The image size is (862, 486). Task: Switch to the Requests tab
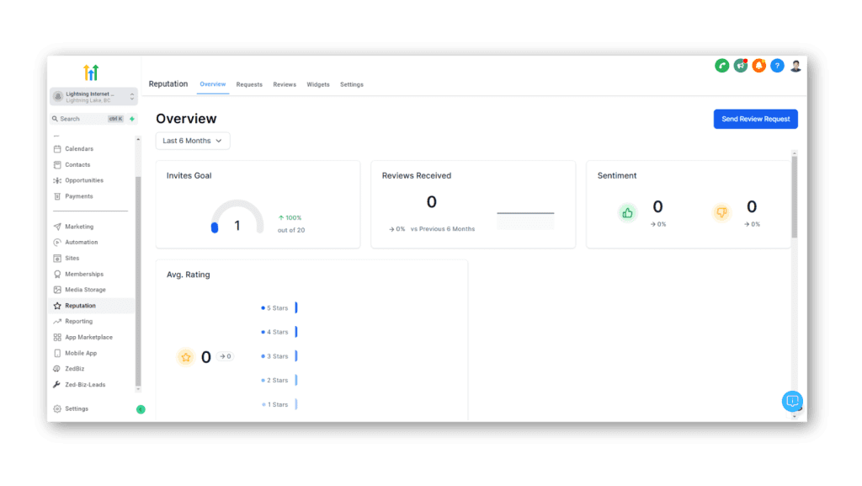(x=249, y=84)
